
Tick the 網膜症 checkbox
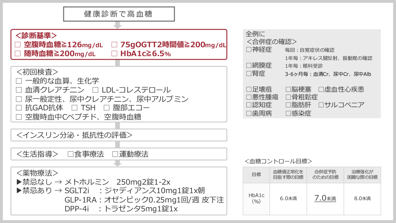[x=249, y=65]
